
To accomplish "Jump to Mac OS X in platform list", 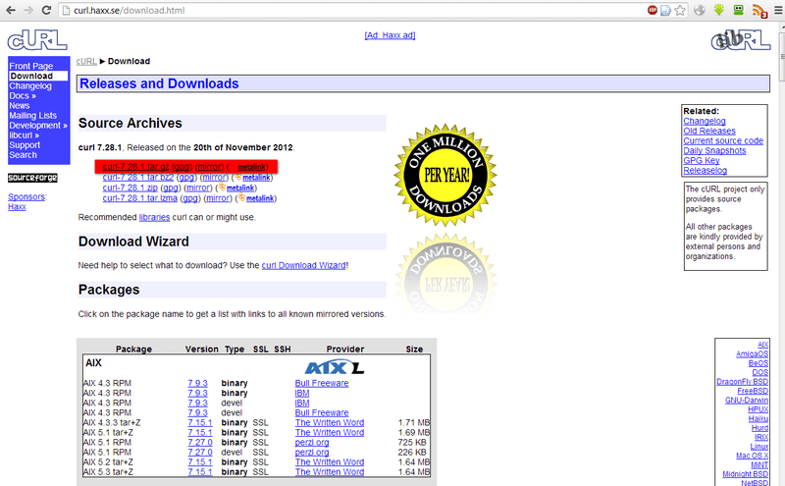I will pos(752,456).
